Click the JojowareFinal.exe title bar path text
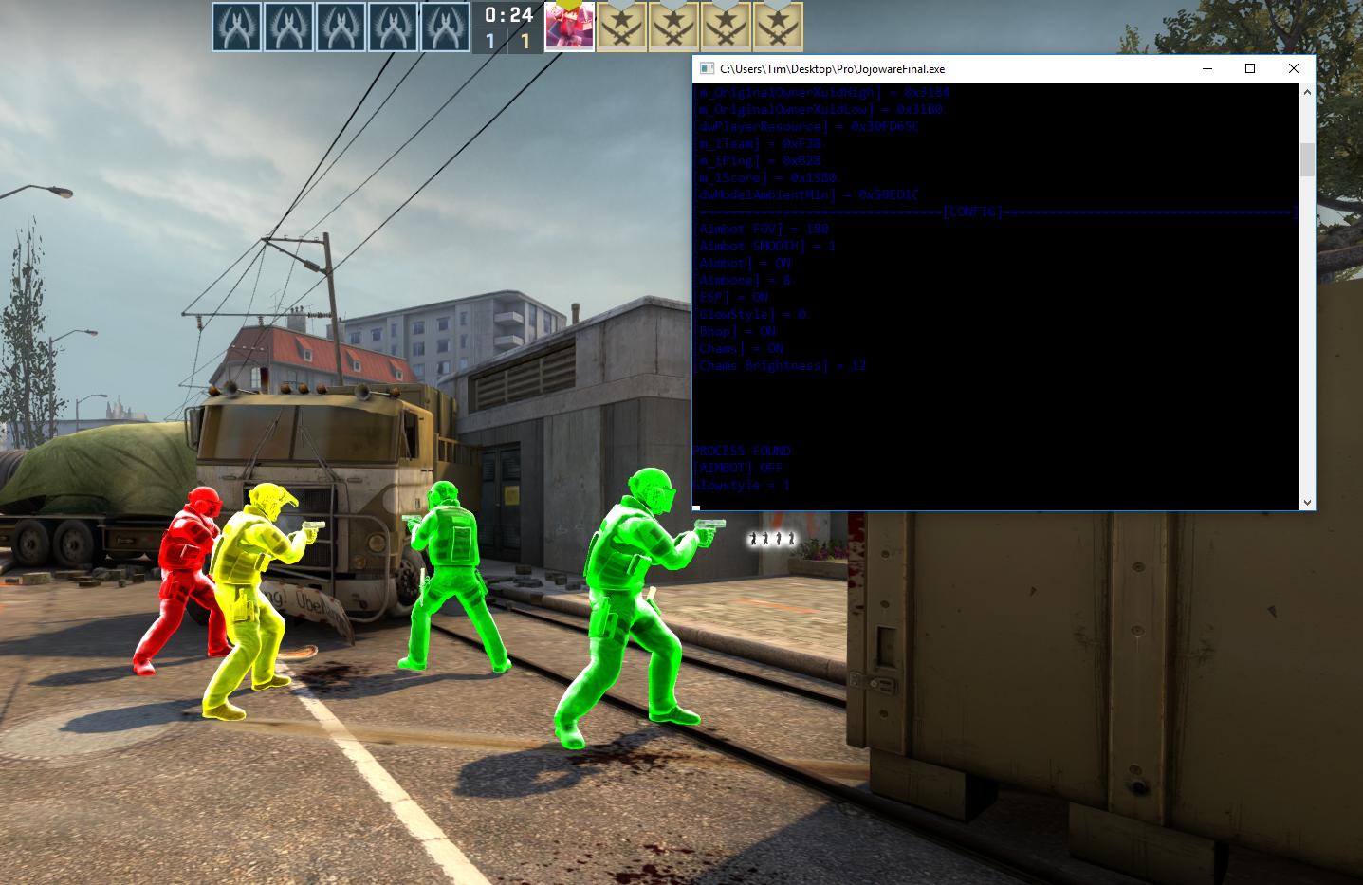1363x885 pixels. coord(832,69)
